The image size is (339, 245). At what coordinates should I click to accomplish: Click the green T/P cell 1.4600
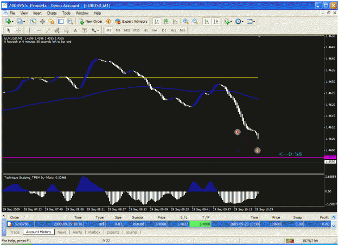coord(200,224)
